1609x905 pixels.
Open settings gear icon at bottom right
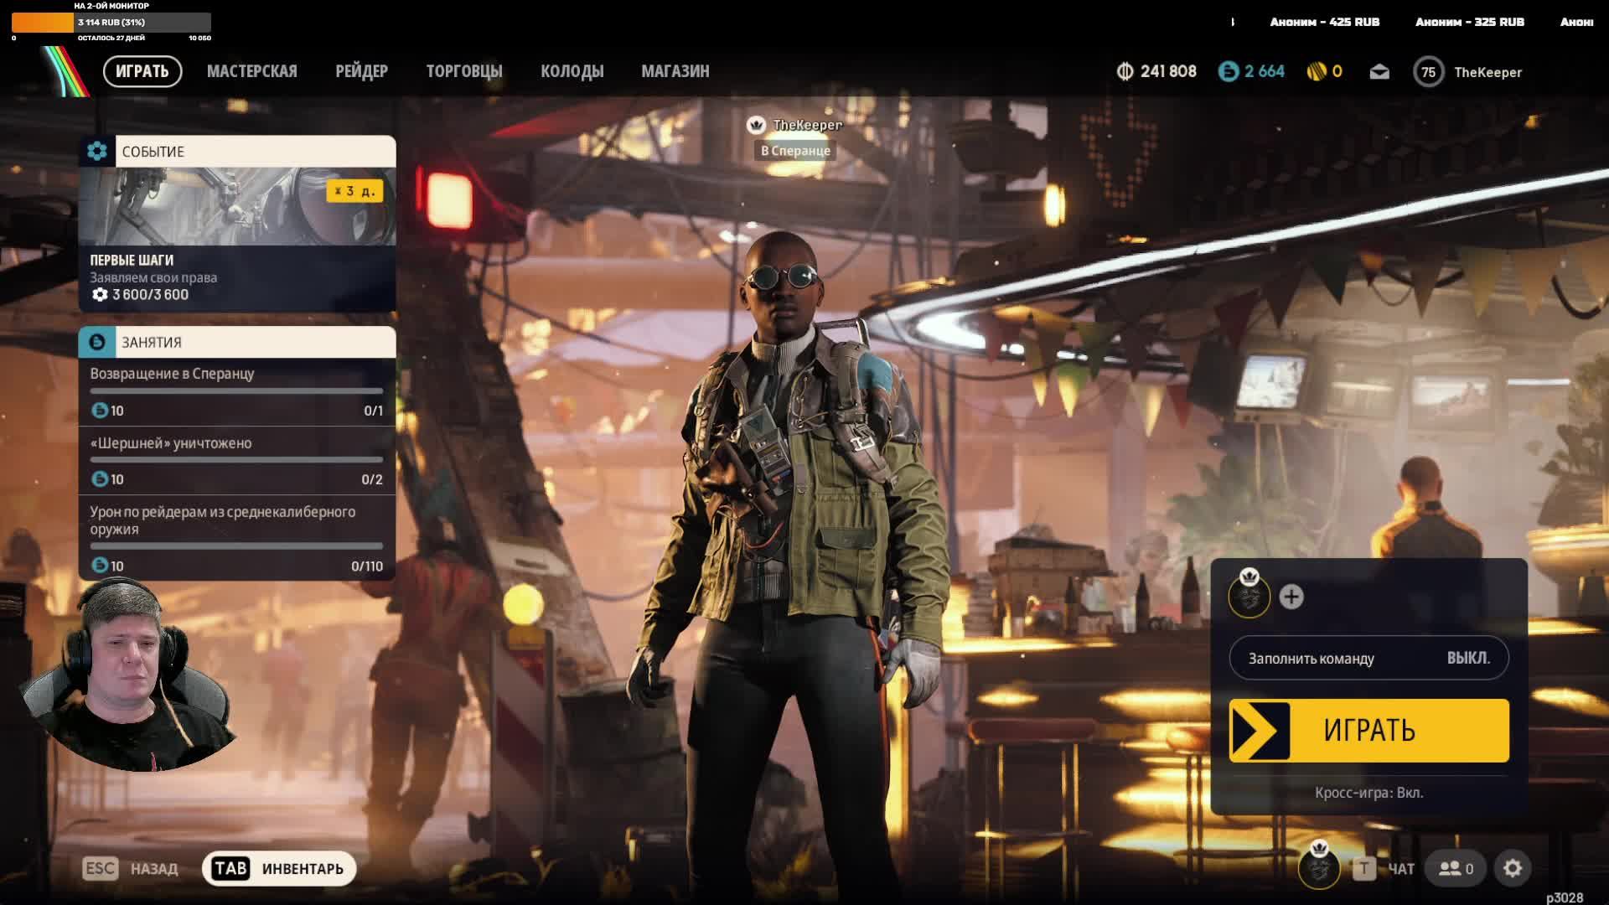tap(1513, 869)
